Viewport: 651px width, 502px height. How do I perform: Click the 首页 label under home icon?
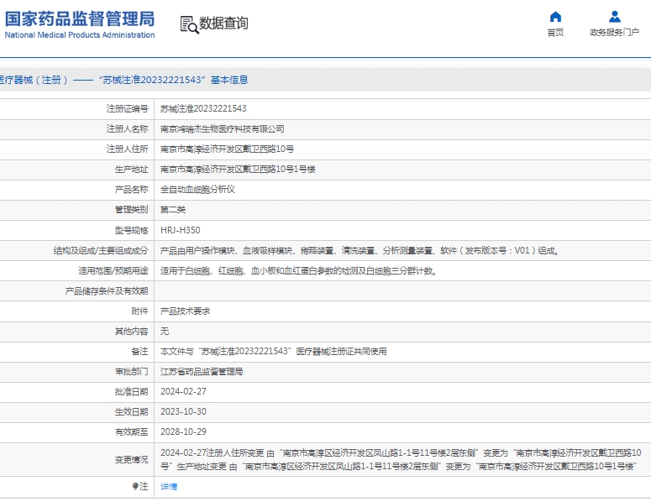coord(555,33)
